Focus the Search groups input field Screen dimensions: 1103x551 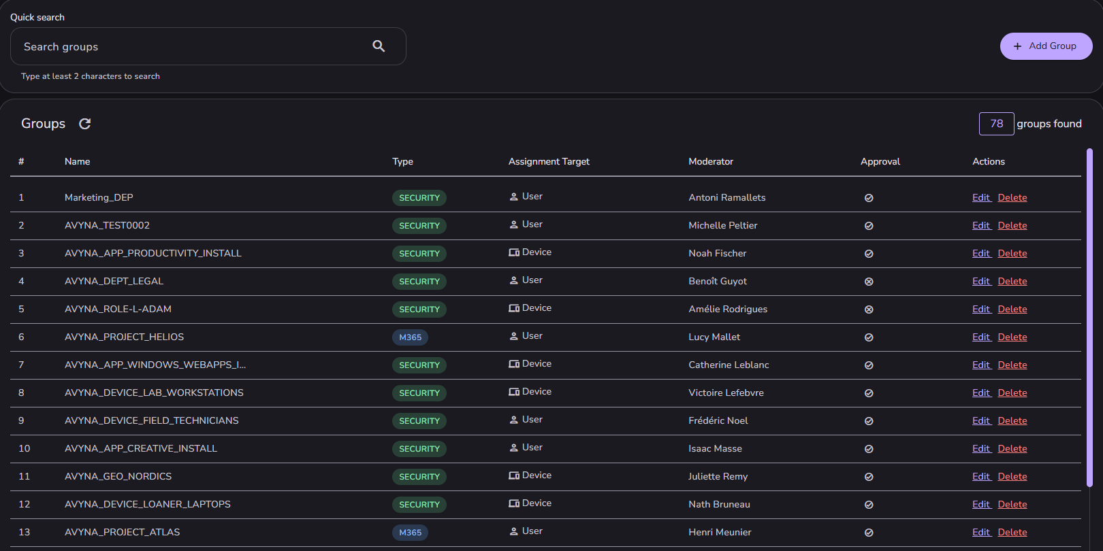click(208, 46)
